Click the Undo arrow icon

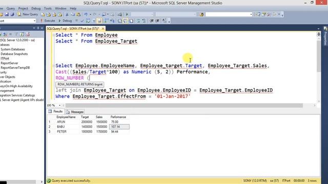(86, 14)
